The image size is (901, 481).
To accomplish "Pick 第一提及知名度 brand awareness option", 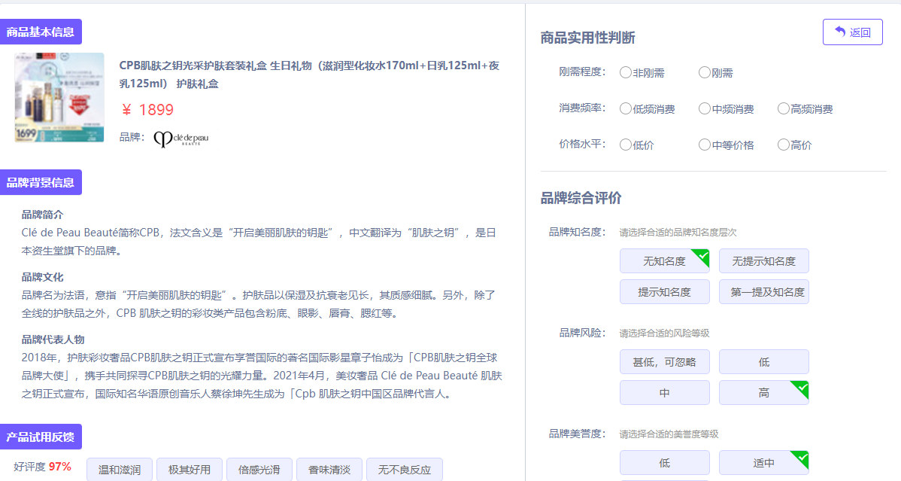I will (763, 292).
